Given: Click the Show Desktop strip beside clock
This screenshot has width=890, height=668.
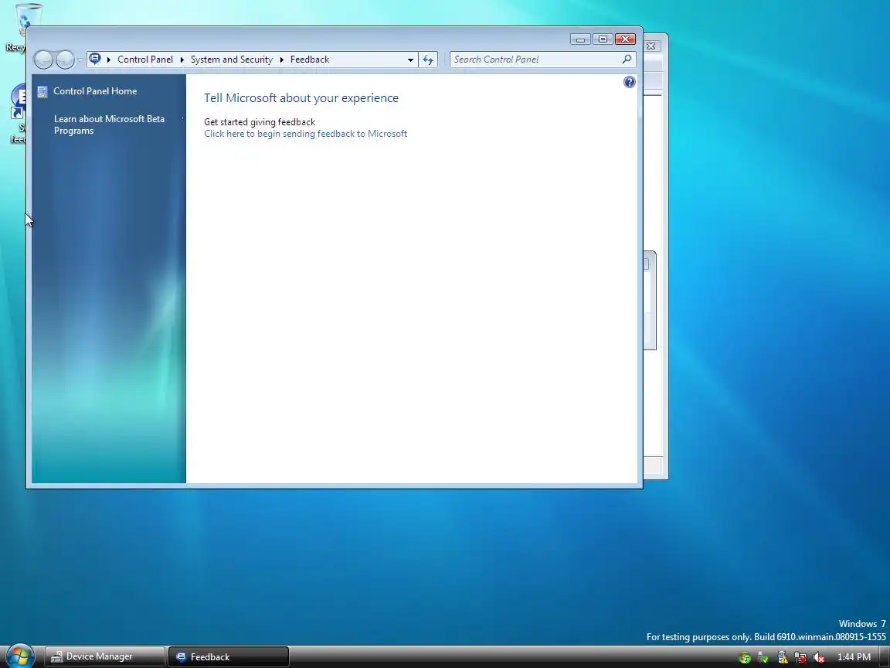Looking at the screenshot, I should coord(883,656).
